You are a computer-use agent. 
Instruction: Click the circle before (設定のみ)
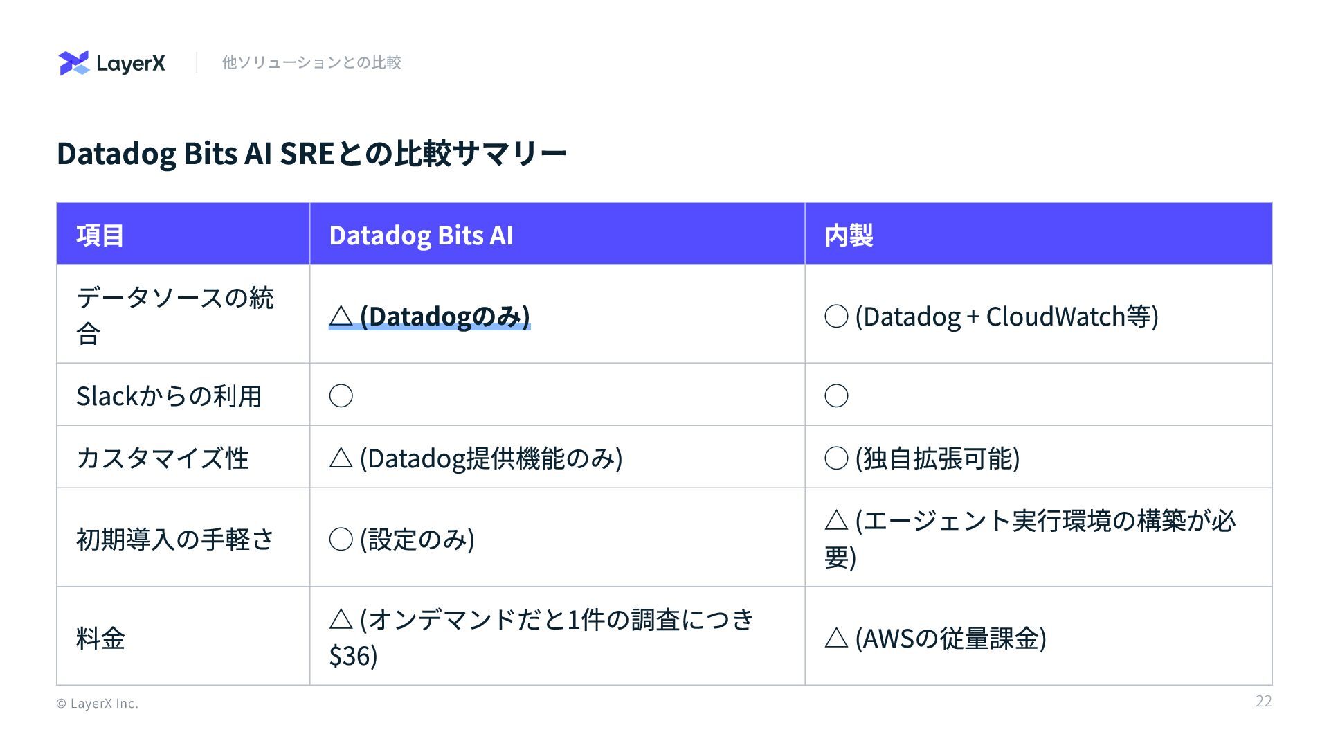(341, 539)
